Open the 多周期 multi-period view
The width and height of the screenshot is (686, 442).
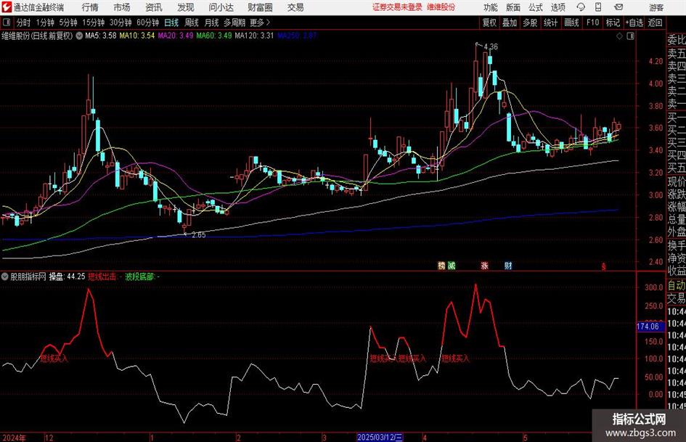234,22
